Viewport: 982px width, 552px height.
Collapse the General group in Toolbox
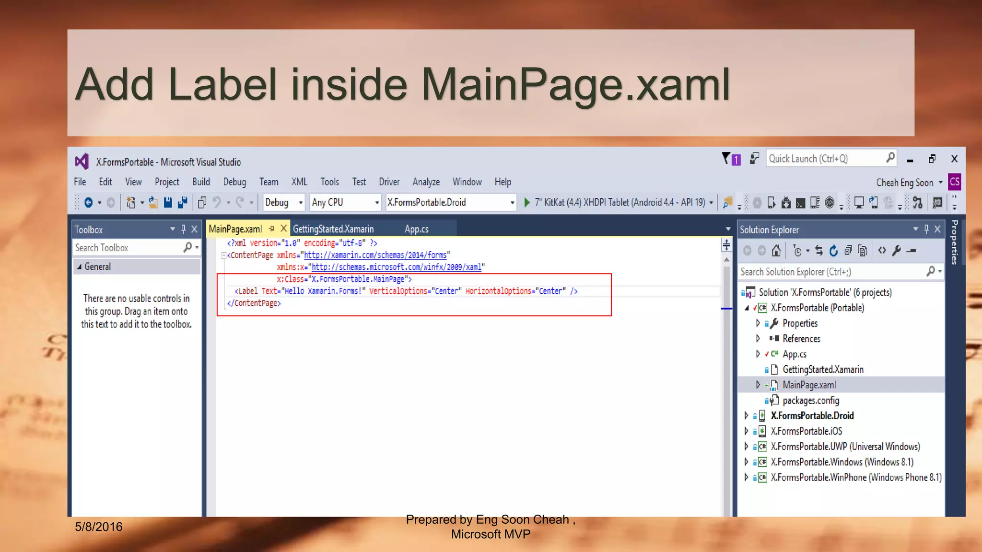79,267
